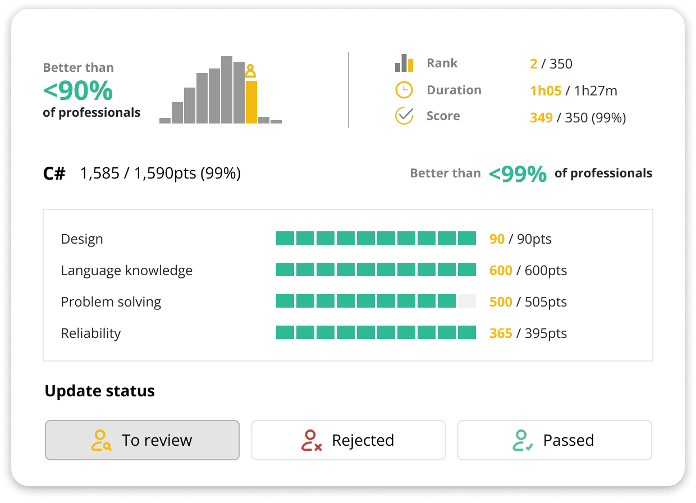Click the Score checkmark icon
Screen dimensions: 696x503
click(404, 116)
